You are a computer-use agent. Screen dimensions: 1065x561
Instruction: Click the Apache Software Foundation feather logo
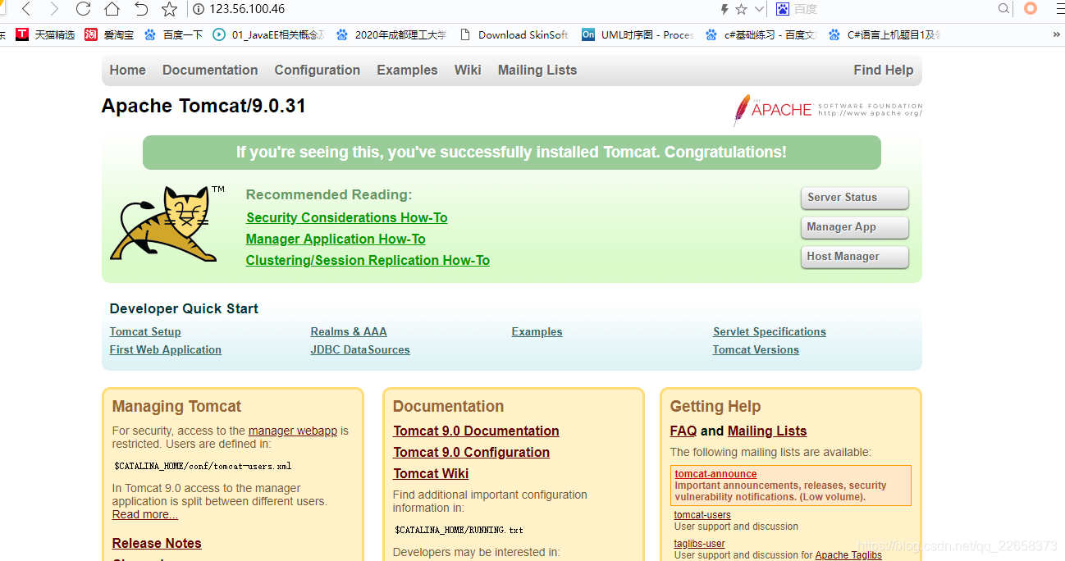pos(827,110)
